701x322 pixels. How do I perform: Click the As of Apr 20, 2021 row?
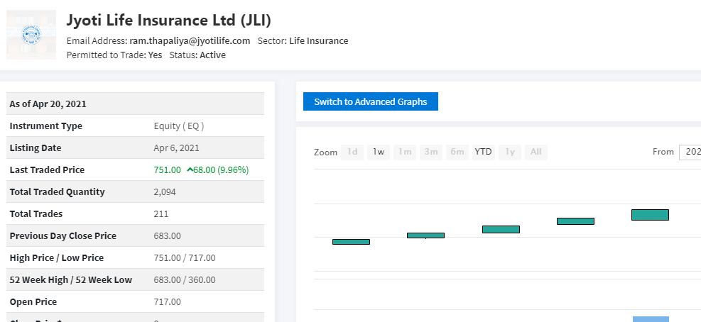click(136, 104)
